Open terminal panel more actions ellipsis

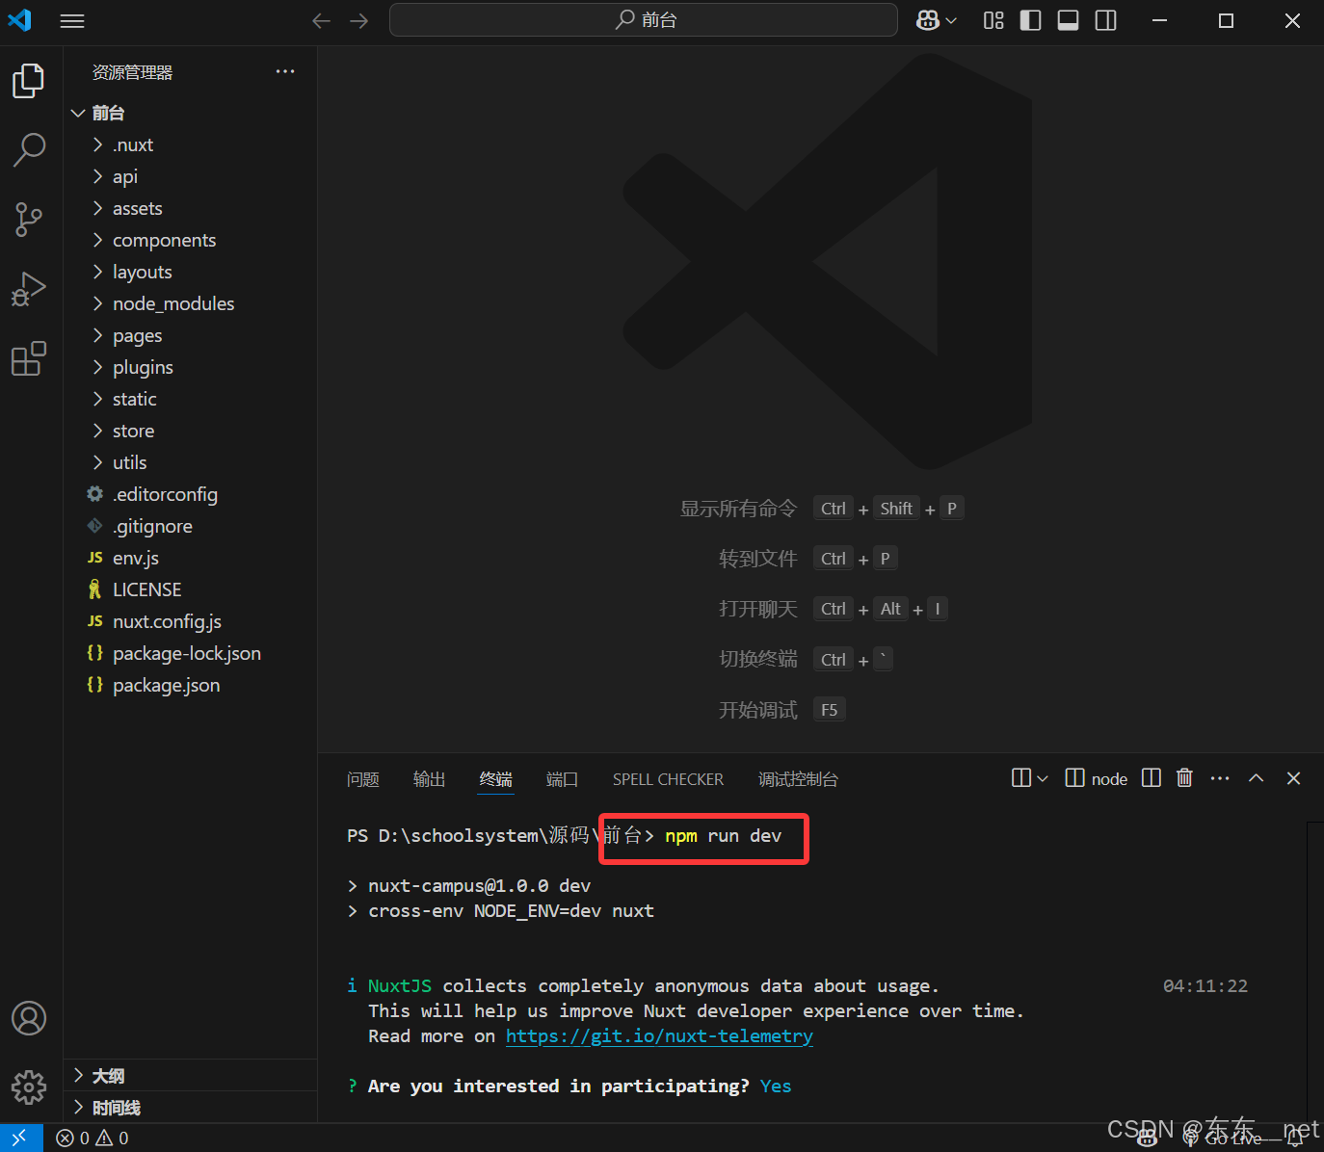point(1220,778)
